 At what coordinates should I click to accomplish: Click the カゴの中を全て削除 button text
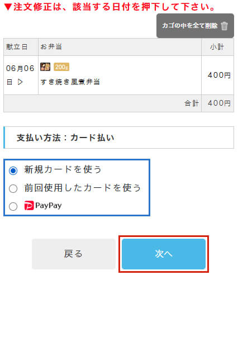click(190, 26)
